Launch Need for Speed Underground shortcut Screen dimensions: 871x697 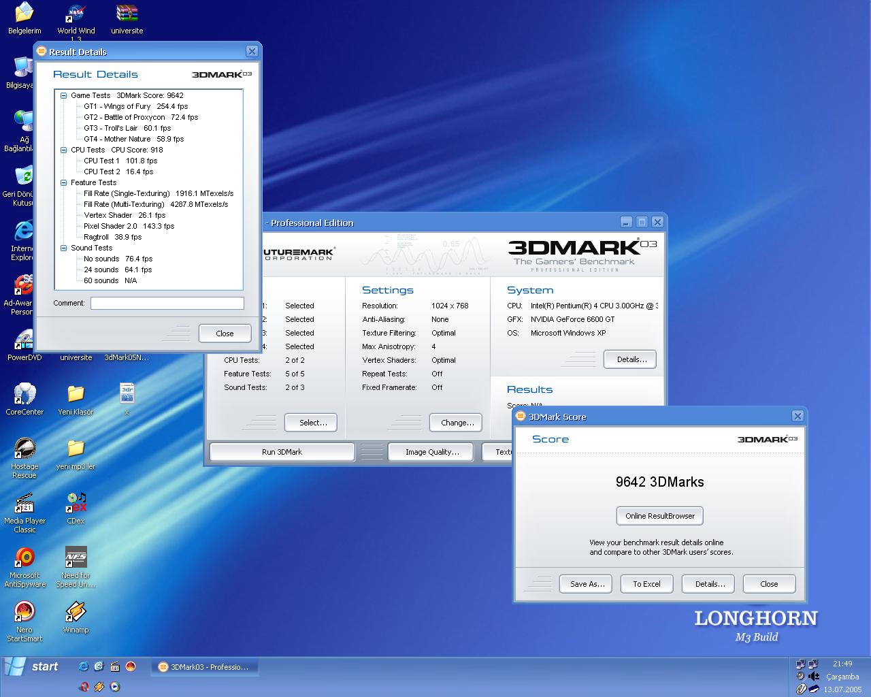pyautogui.click(x=76, y=567)
